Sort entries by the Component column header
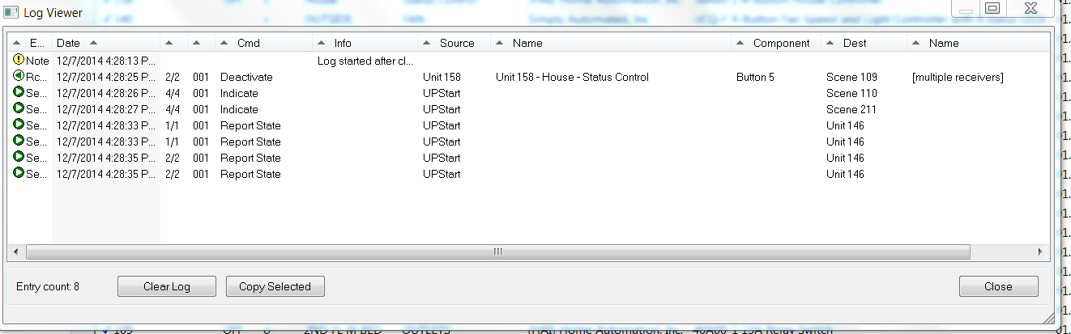This screenshot has width=1071, height=334. (x=781, y=43)
